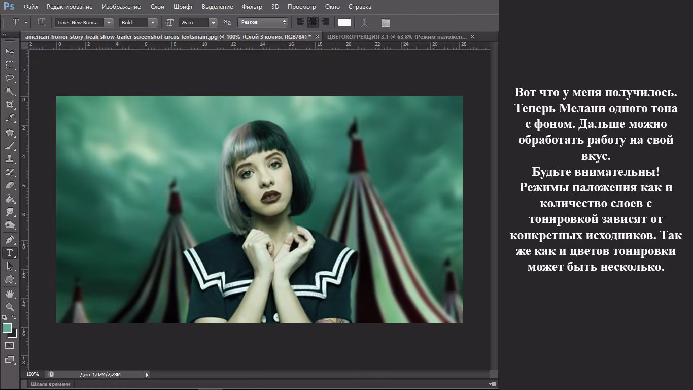Image resolution: width=693 pixels, height=390 pixels.
Task: Change the screen mode
Action: click(9, 360)
